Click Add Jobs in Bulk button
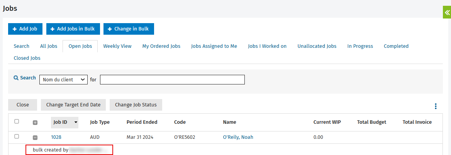This screenshot has width=451, height=155. (73, 29)
